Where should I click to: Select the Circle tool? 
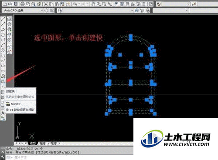pos(3,50)
